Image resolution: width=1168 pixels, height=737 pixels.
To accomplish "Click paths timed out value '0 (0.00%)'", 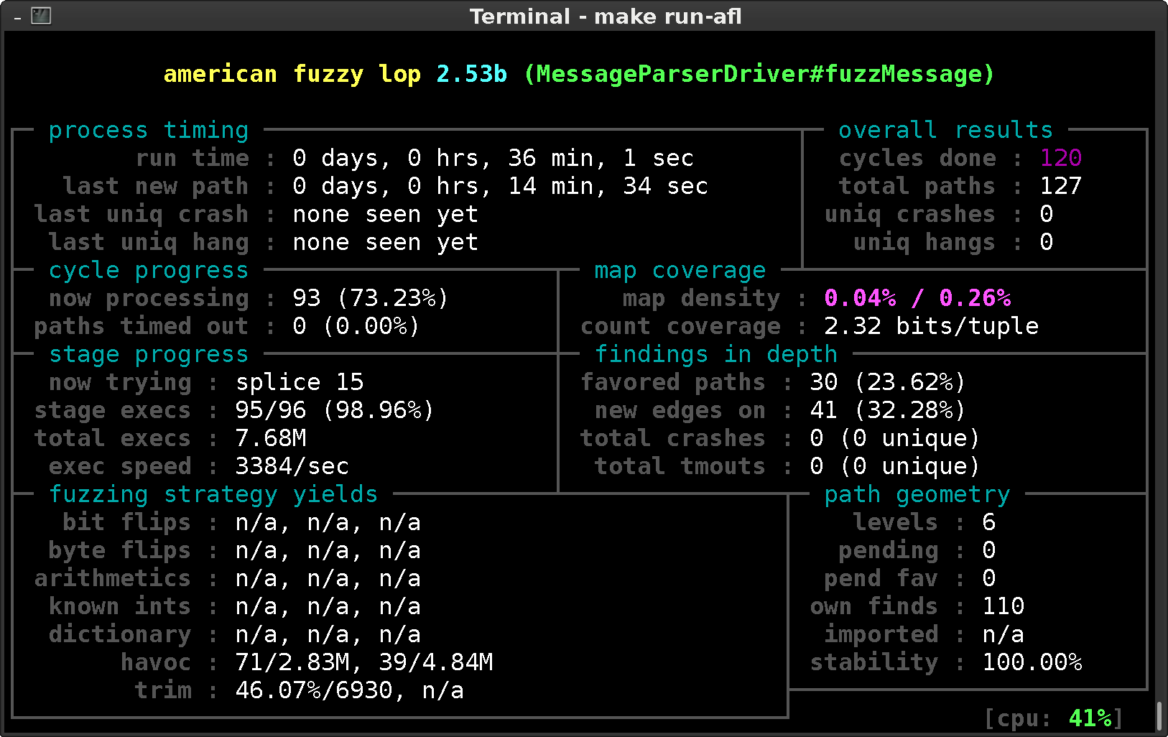I will coord(357,326).
